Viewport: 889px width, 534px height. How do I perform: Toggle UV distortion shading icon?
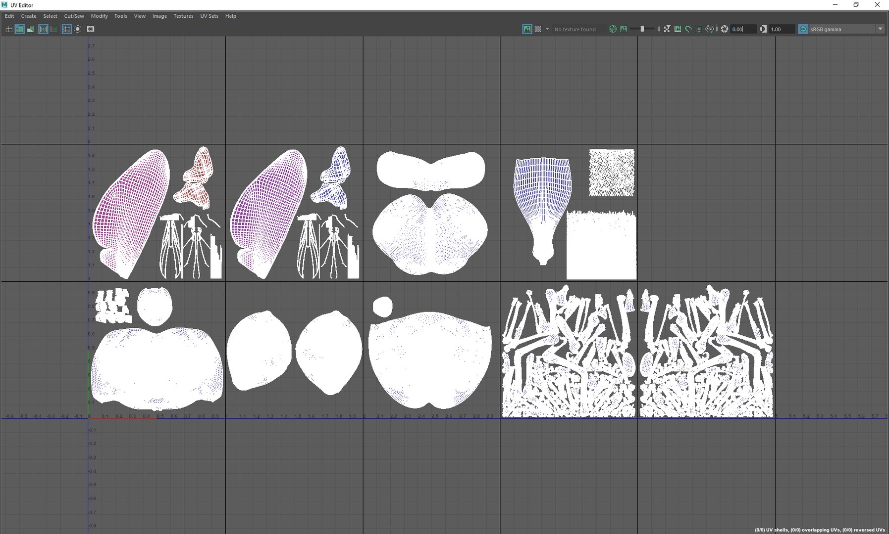click(x=31, y=29)
